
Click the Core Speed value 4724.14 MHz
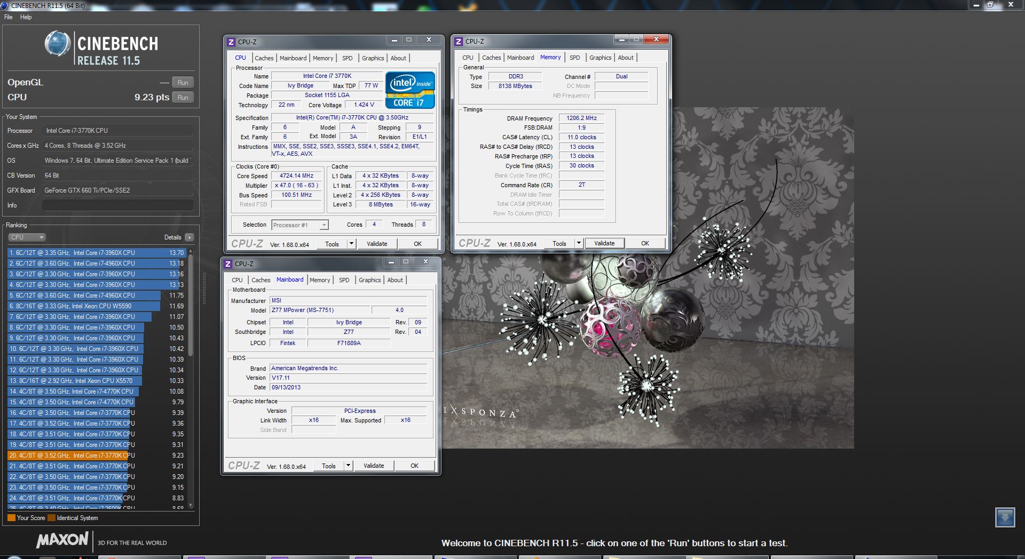coord(297,176)
